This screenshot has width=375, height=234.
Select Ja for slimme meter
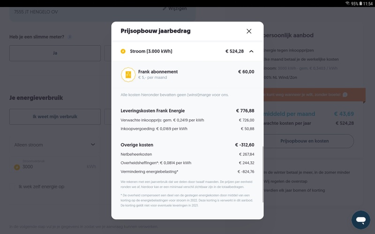tap(55, 53)
